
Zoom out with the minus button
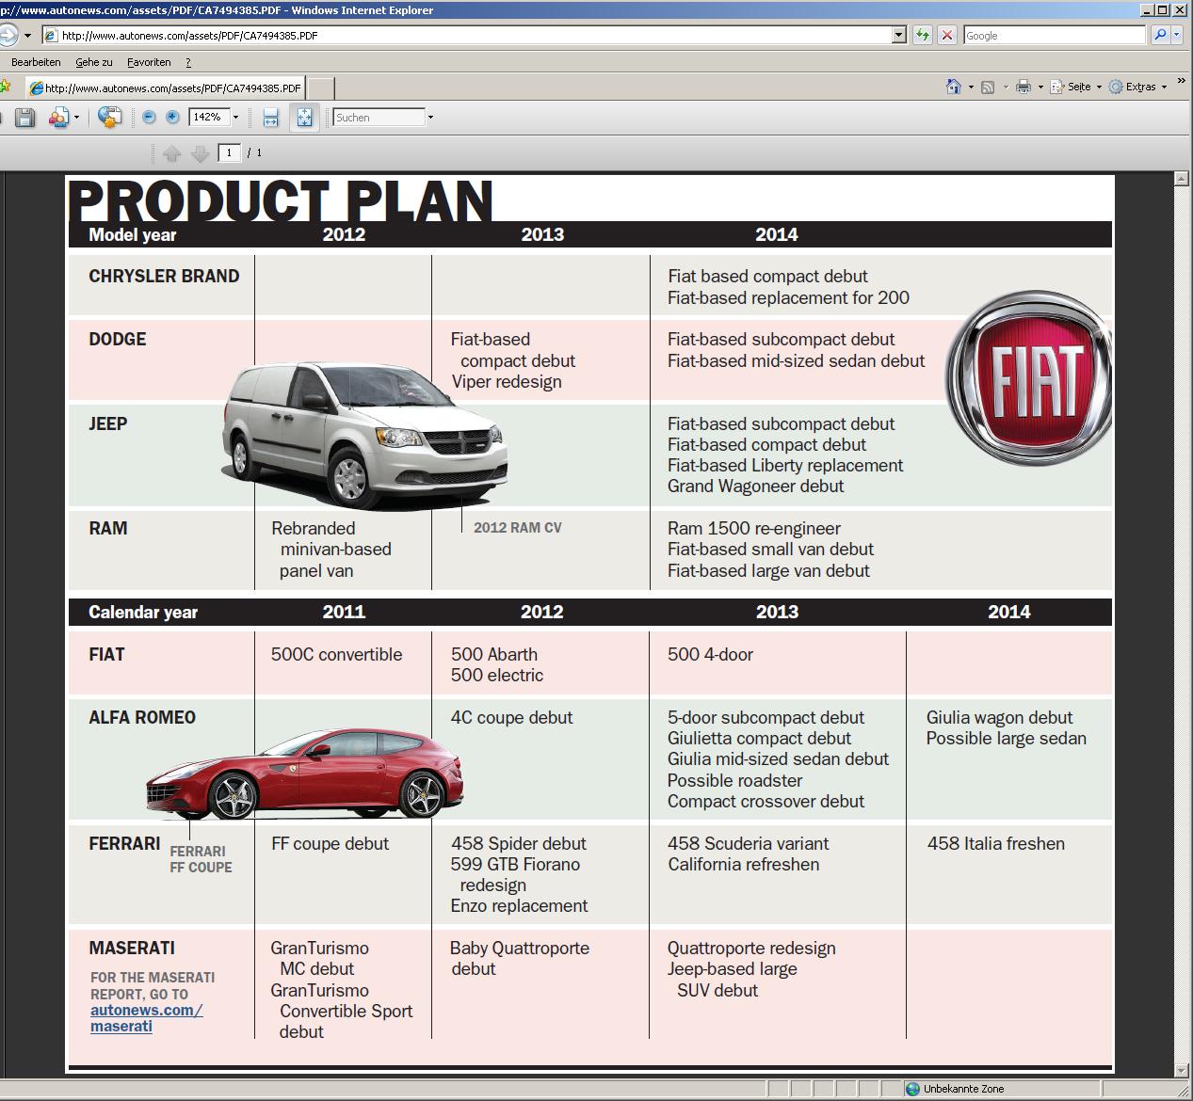(149, 118)
